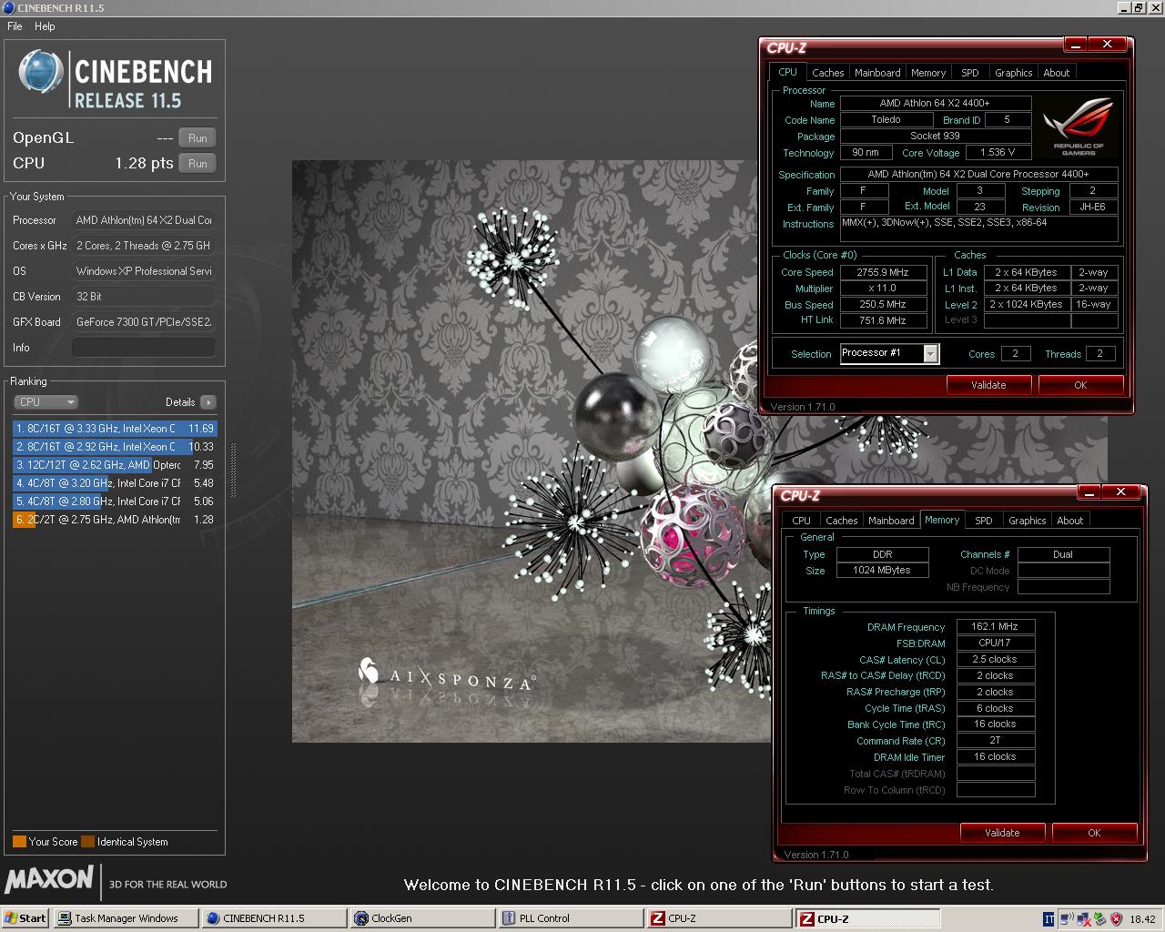This screenshot has width=1165, height=932.
Task: Open the CPU ranking type dropdown
Action: coord(46,401)
